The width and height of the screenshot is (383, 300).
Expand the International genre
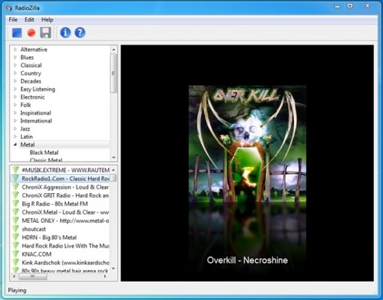[15, 121]
